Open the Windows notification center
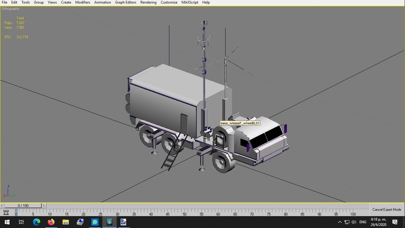 394,222
